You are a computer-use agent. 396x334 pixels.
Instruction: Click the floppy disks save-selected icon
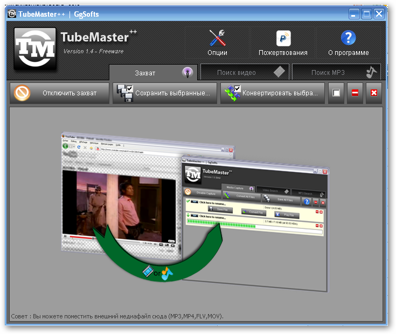coord(125,93)
